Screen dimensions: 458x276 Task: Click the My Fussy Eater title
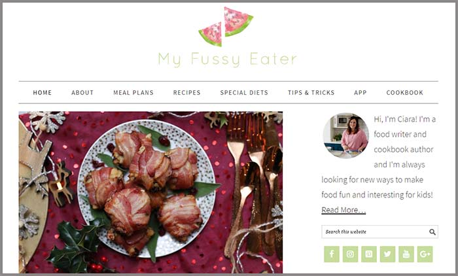pyautogui.click(x=227, y=60)
